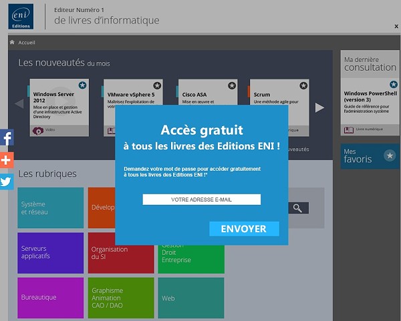Click the book icon on VMware vSphere card
Viewport: 401px width, 321px height.
tap(111, 131)
